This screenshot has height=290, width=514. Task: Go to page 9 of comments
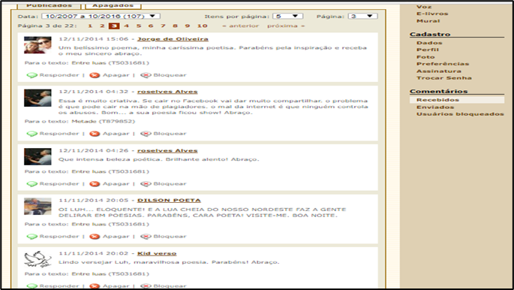tap(187, 26)
